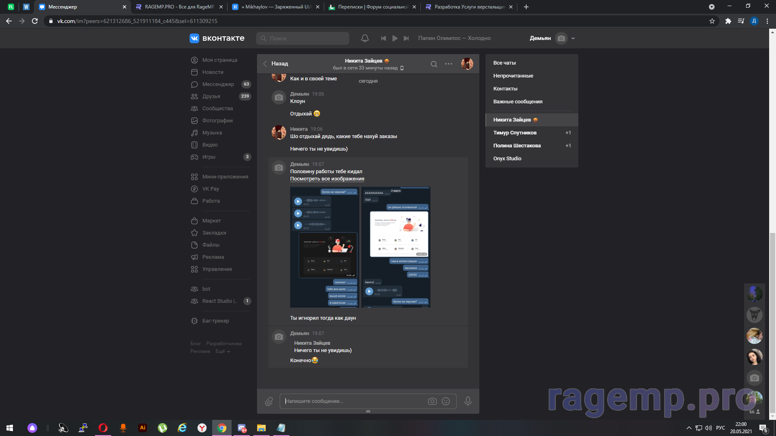Screen dimensions: 776x436
Task: Click camera icon in message input
Action: (x=432, y=401)
